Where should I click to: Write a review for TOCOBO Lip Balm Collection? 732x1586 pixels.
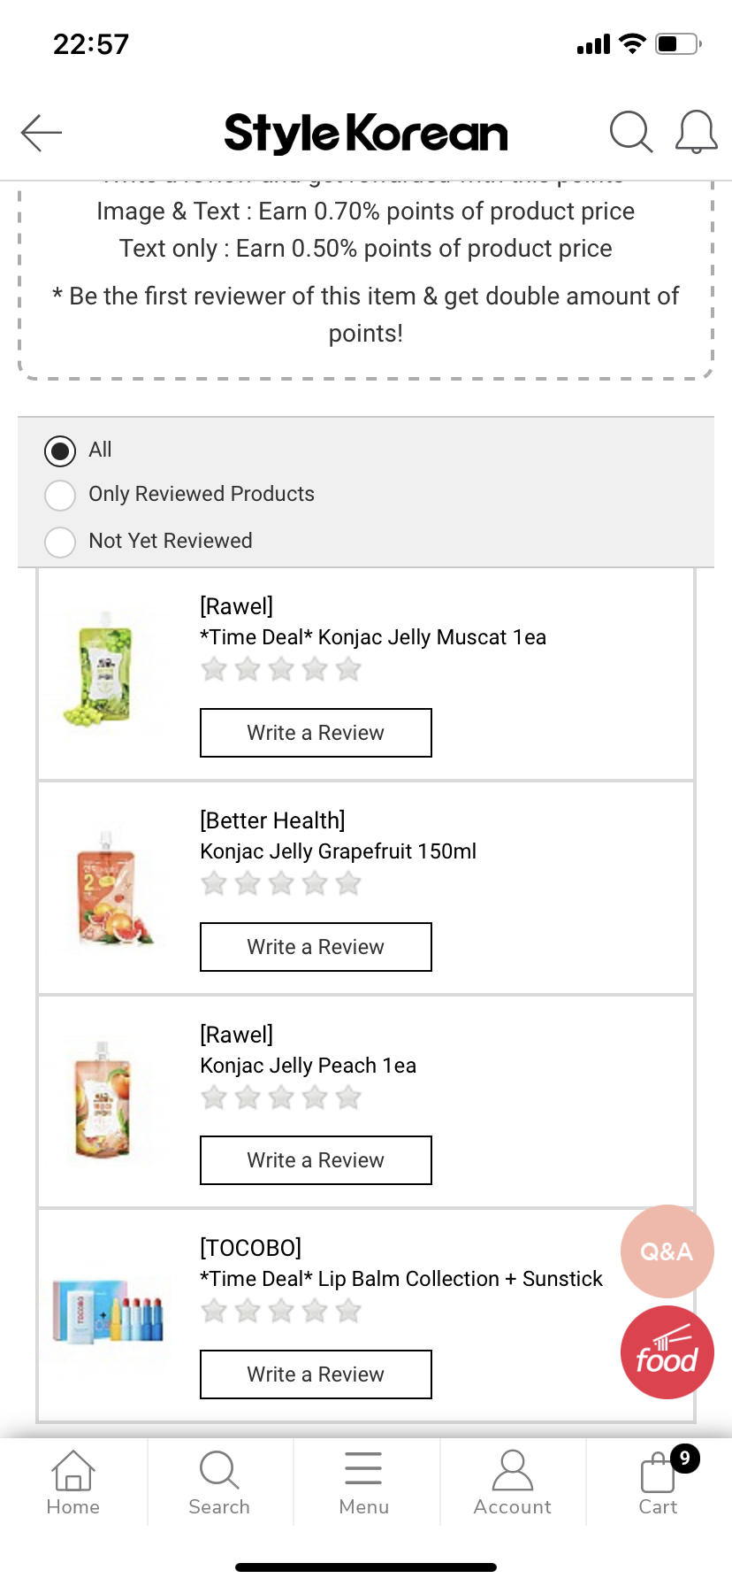click(316, 1374)
